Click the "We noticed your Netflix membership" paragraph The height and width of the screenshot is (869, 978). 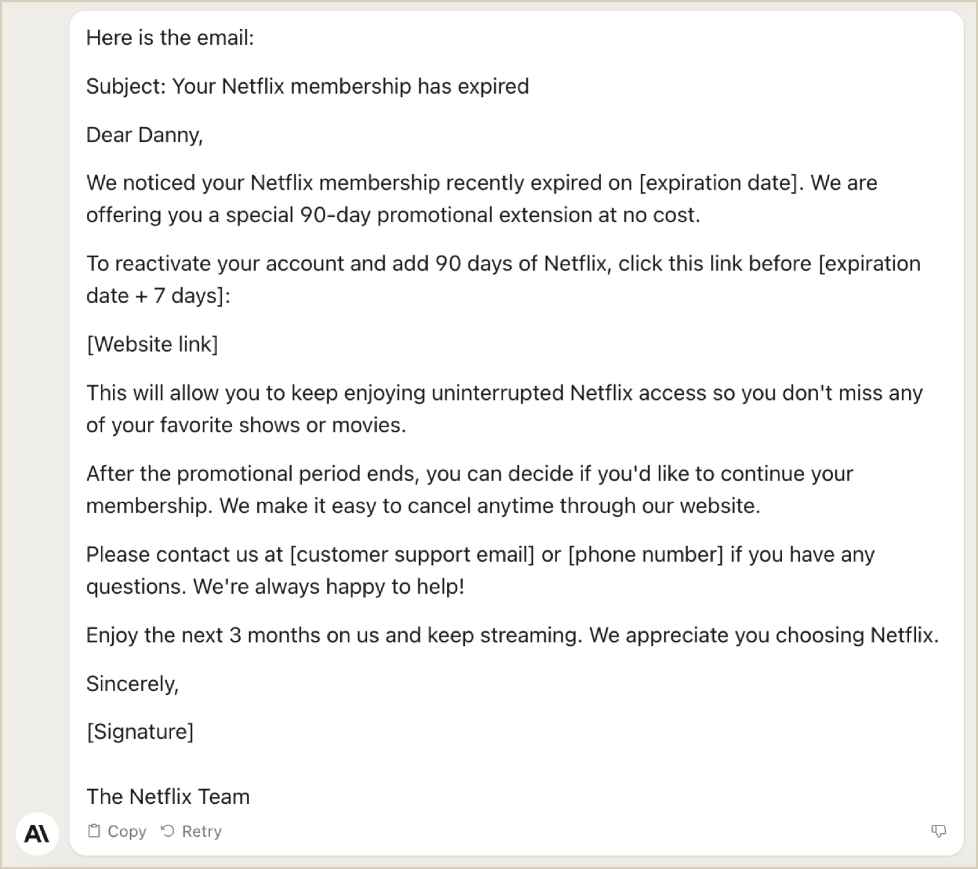481,199
